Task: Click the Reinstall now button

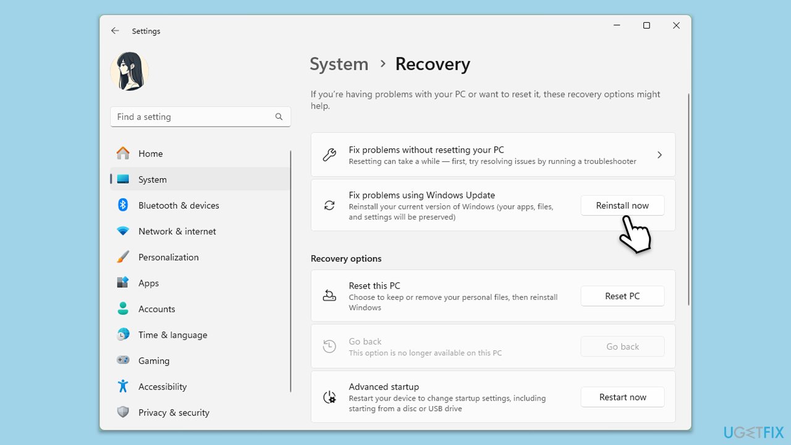Action: (622, 205)
